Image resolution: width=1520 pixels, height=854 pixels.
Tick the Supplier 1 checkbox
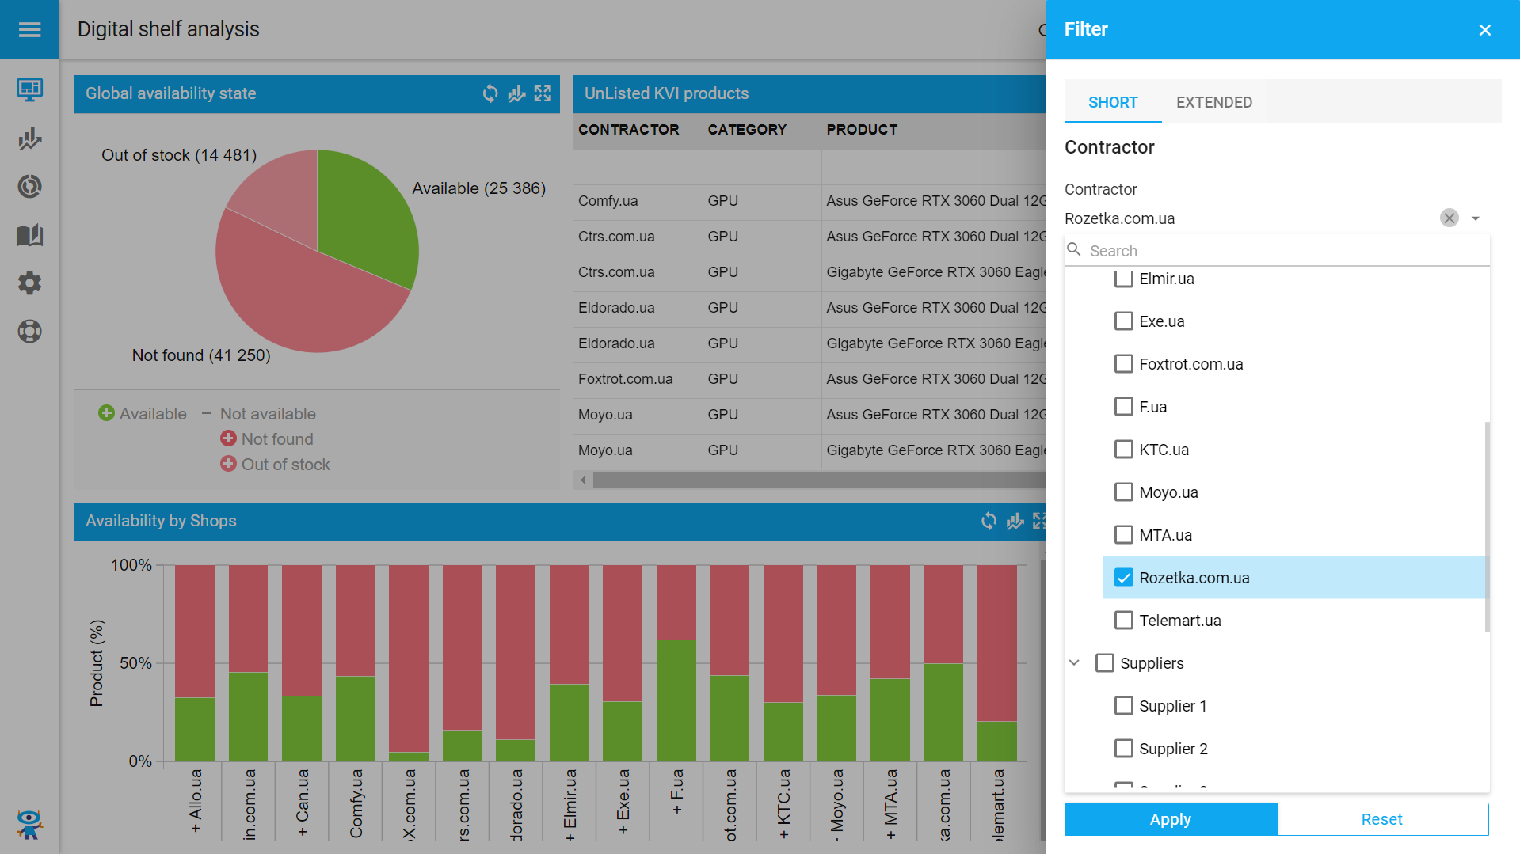[x=1123, y=706]
